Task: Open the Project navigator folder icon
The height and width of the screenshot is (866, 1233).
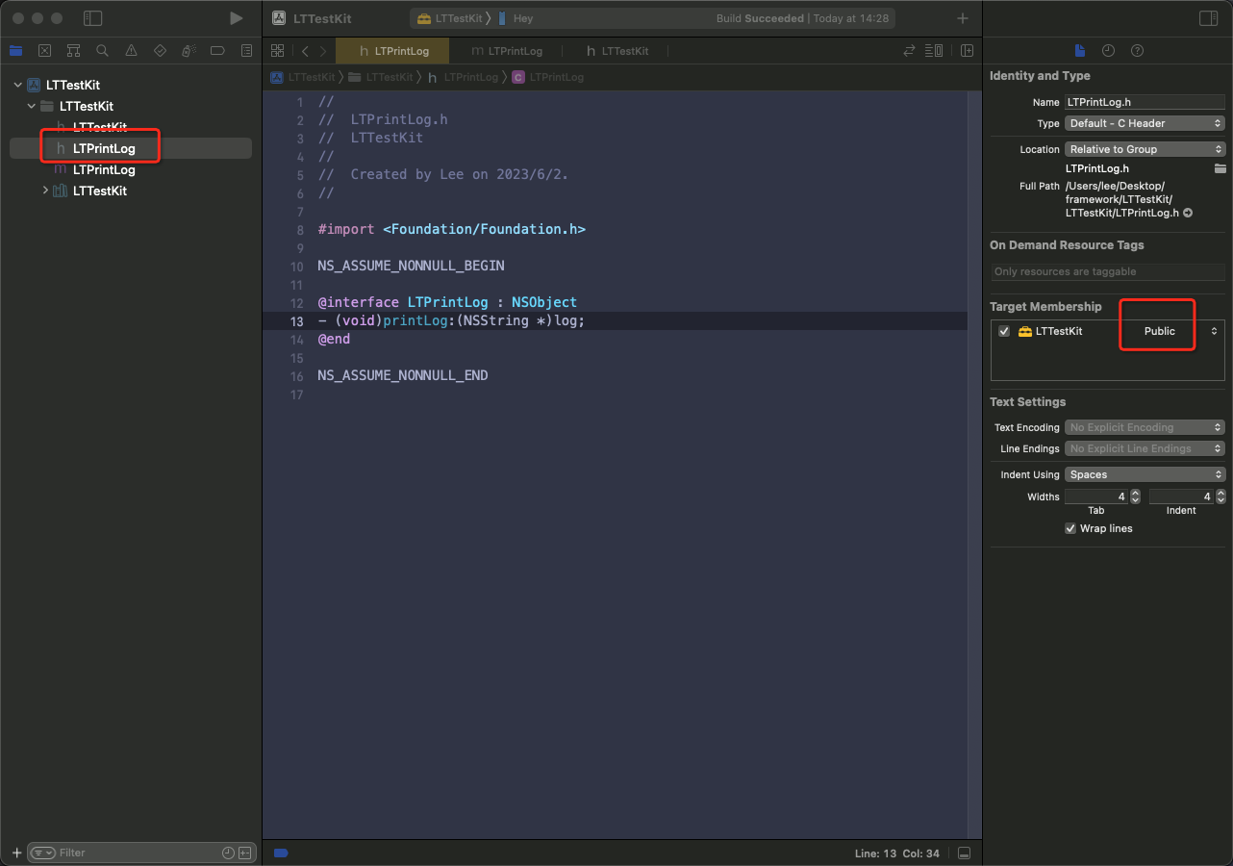Action: [15, 51]
